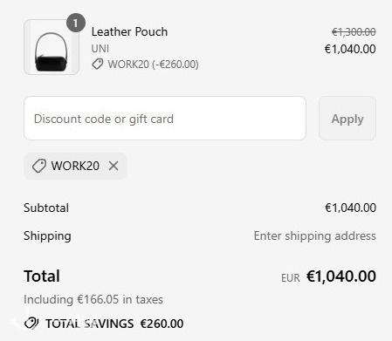
Task: Remove the WORK20 discount code
Action: tap(113, 166)
